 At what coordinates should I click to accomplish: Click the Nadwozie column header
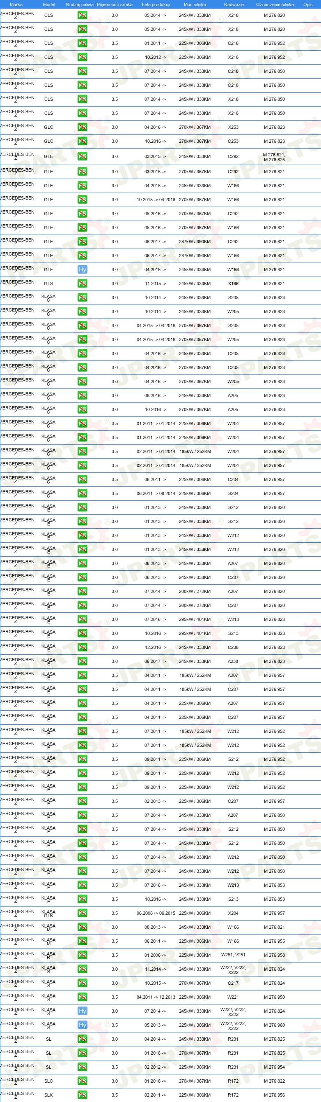pos(234,5)
